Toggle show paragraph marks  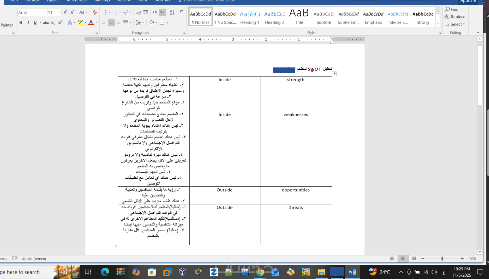(181, 12)
